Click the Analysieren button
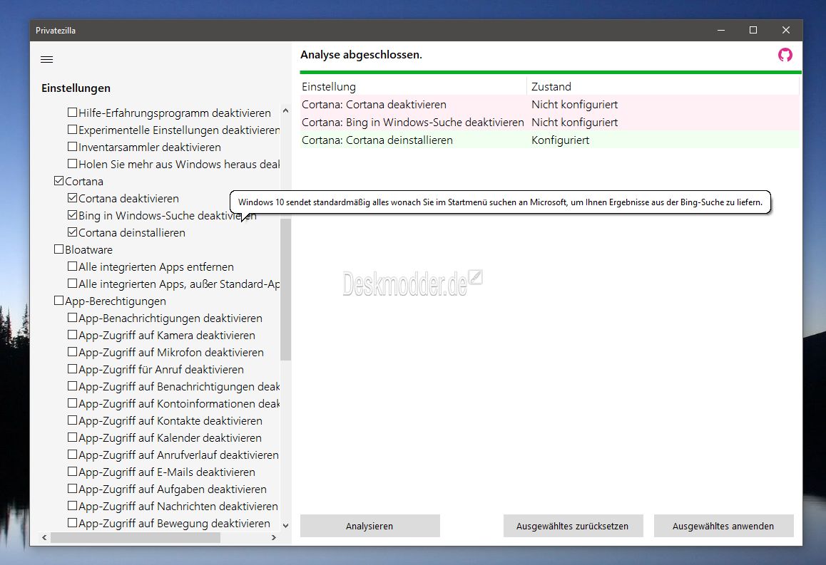This screenshot has height=565, width=826. [x=369, y=526]
